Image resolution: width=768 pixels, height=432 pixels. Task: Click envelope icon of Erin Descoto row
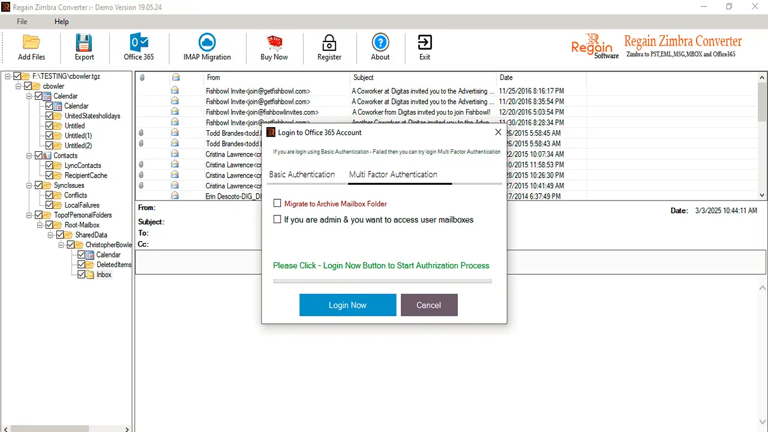coord(175,196)
